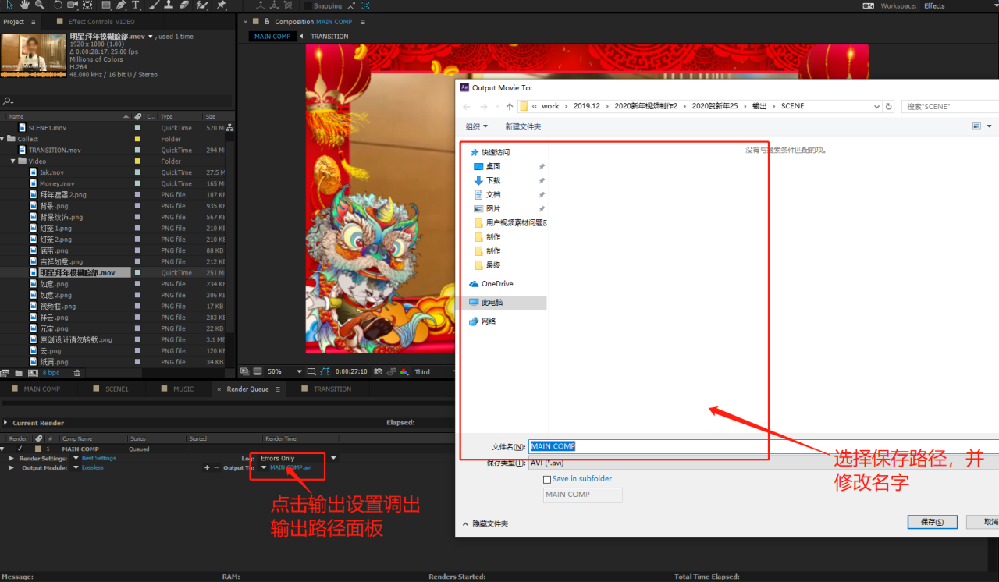The width and height of the screenshot is (999, 582).
Task: Select the Brush tool
Action: tap(155, 5)
